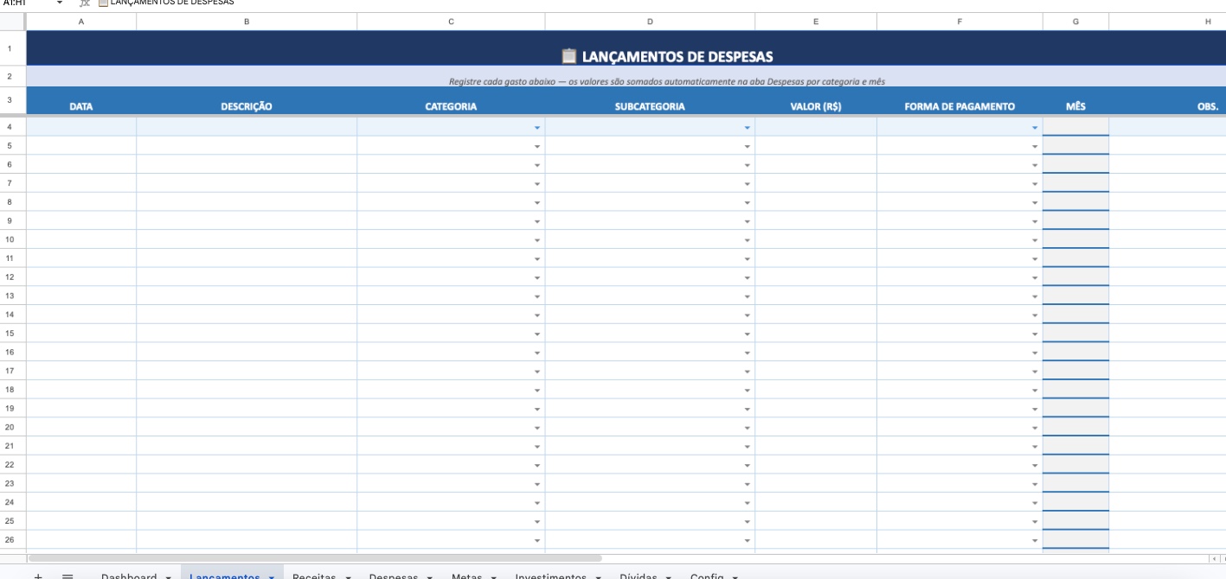Click the DATA cell in row 5
The width and height of the screenshot is (1226, 579).
(80, 143)
